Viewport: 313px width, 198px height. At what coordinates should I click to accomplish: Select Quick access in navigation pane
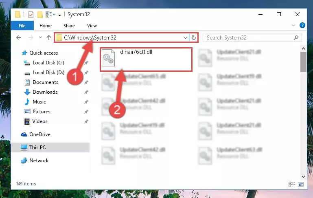coord(44,53)
